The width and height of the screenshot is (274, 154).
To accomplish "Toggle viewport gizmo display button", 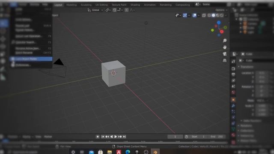I will pos(185,15).
